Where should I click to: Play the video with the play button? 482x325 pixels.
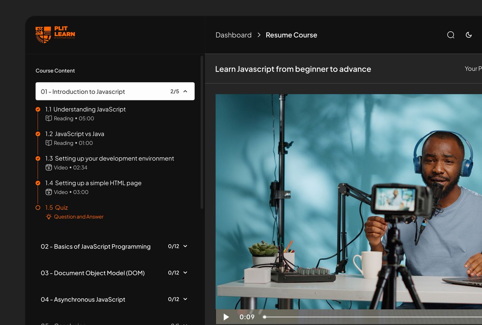[x=226, y=317]
